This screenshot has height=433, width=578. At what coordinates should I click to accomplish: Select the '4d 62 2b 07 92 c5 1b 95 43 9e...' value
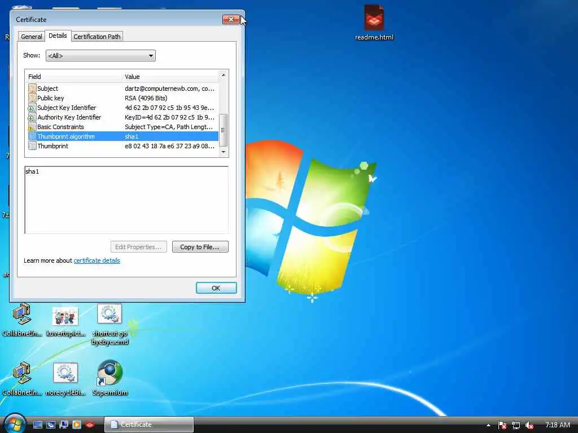coord(169,108)
